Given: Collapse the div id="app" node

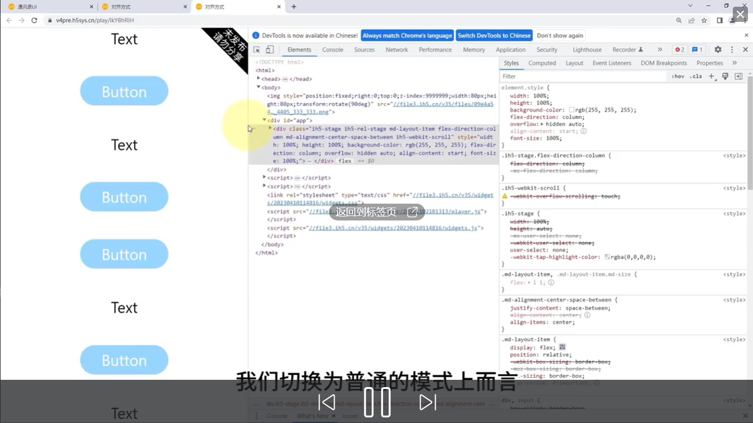Looking at the screenshot, I should (x=264, y=119).
